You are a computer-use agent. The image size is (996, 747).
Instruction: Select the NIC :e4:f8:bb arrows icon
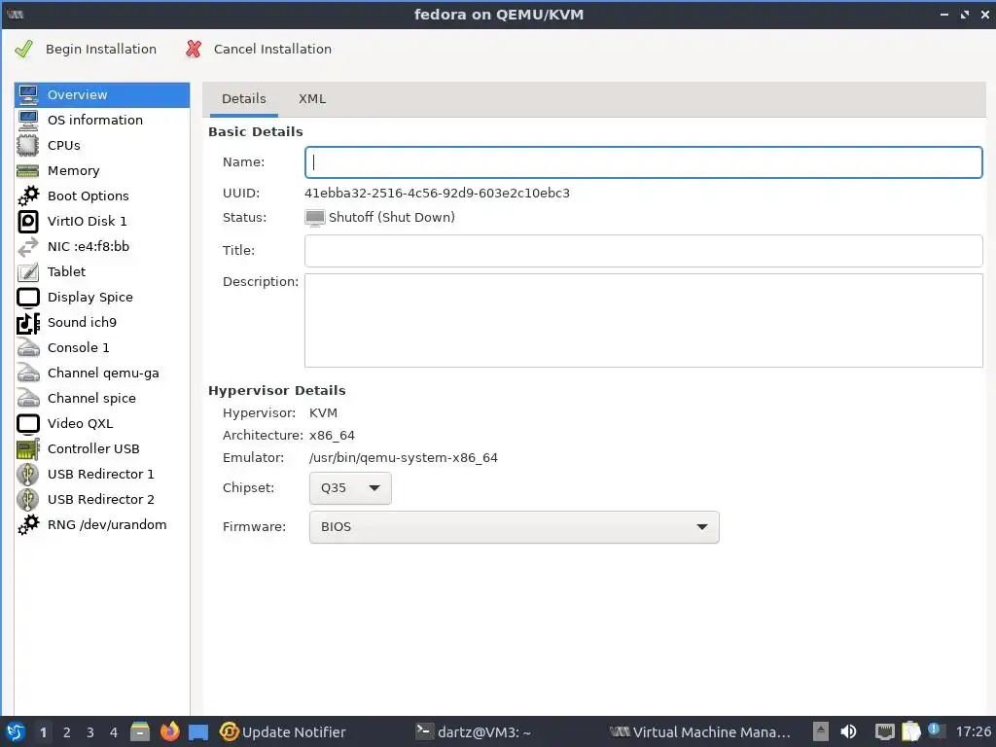coord(28,246)
